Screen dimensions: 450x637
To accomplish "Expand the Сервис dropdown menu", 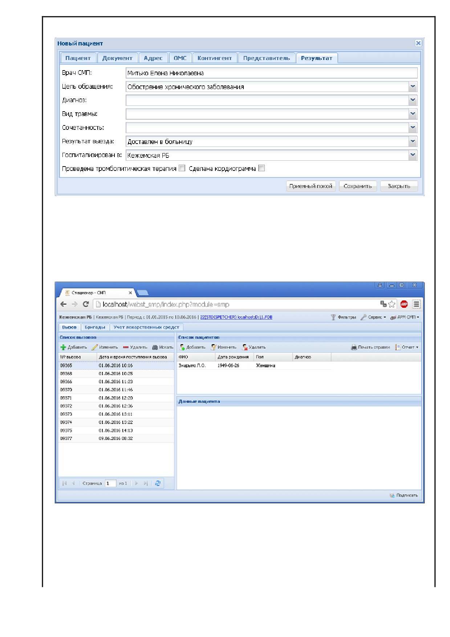I will click(373, 317).
